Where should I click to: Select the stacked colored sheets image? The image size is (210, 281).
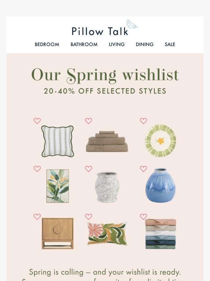(x=160, y=234)
